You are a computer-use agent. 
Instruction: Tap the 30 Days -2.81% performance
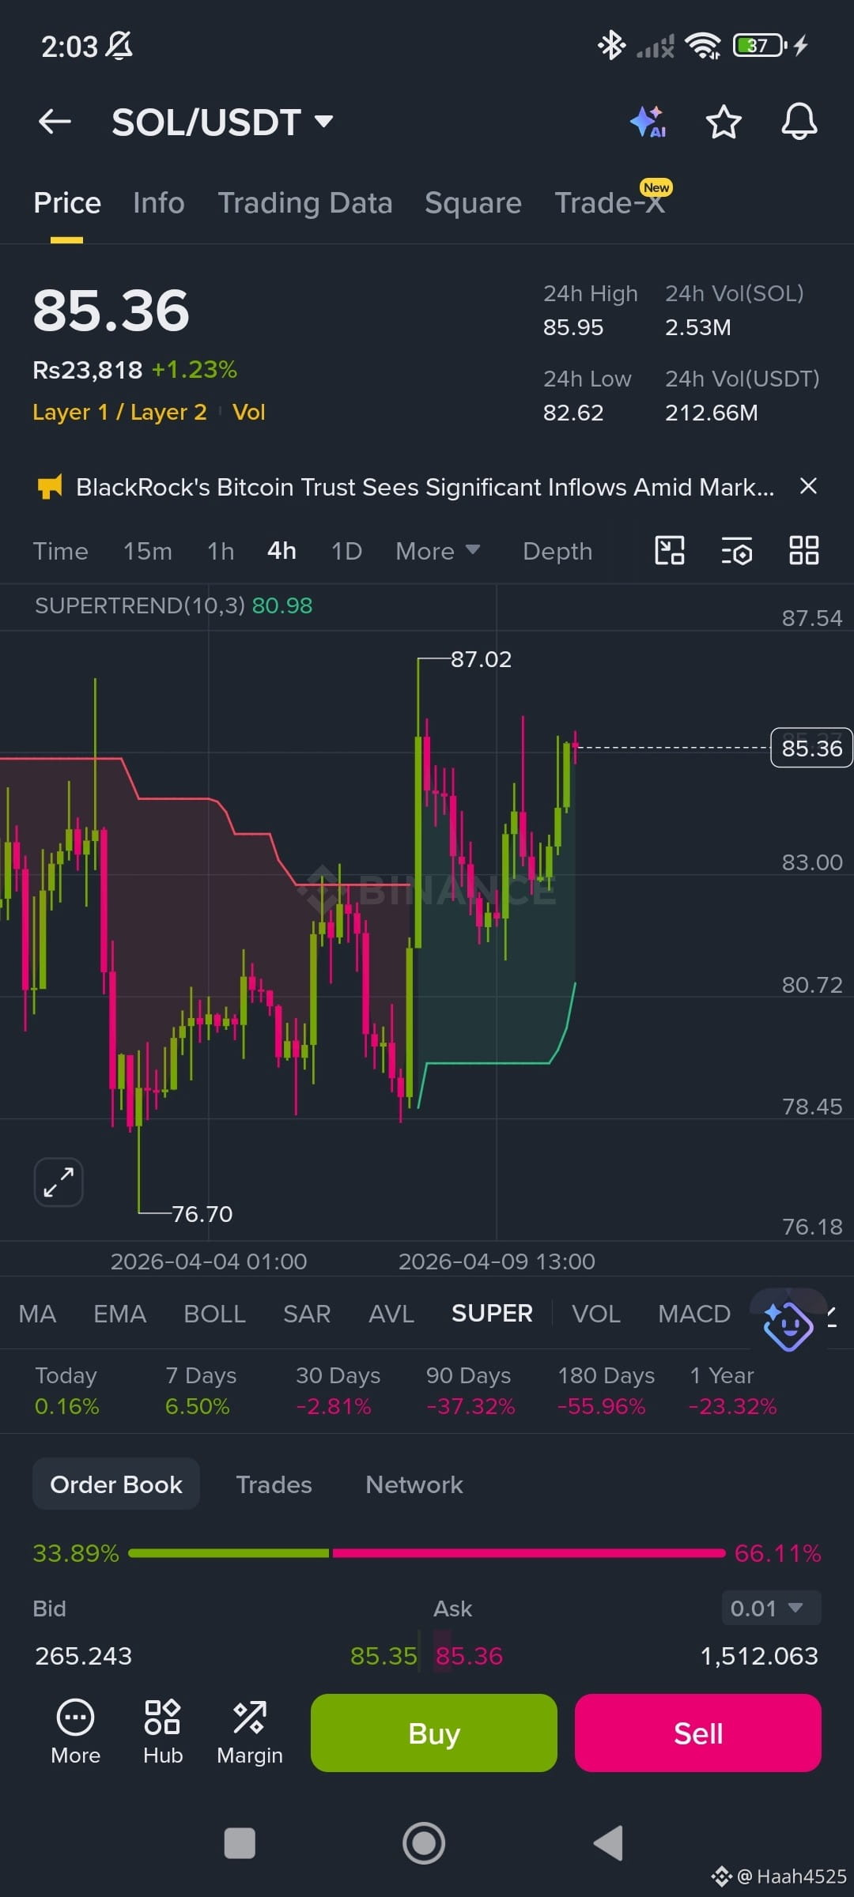click(338, 1391)
